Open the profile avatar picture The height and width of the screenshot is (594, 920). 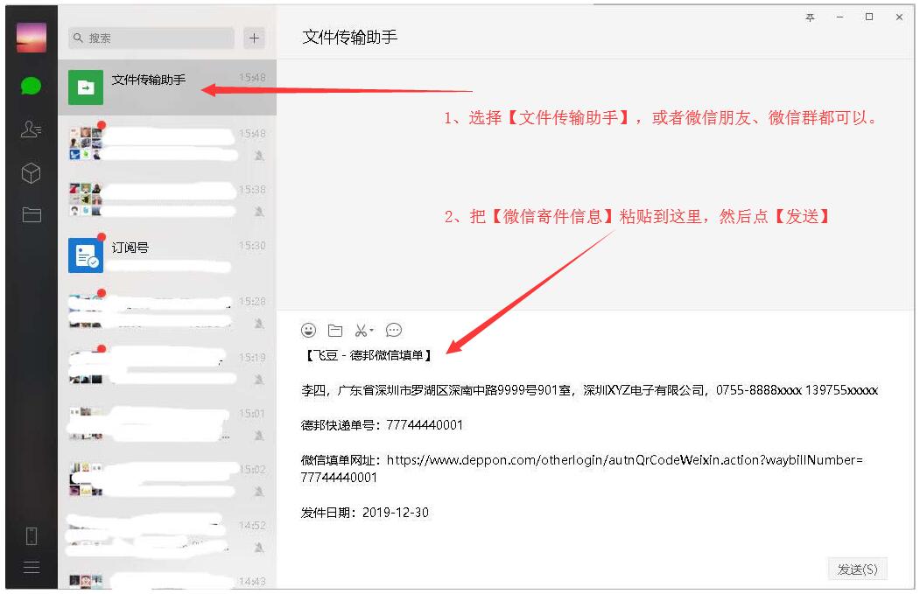[32, 38]
